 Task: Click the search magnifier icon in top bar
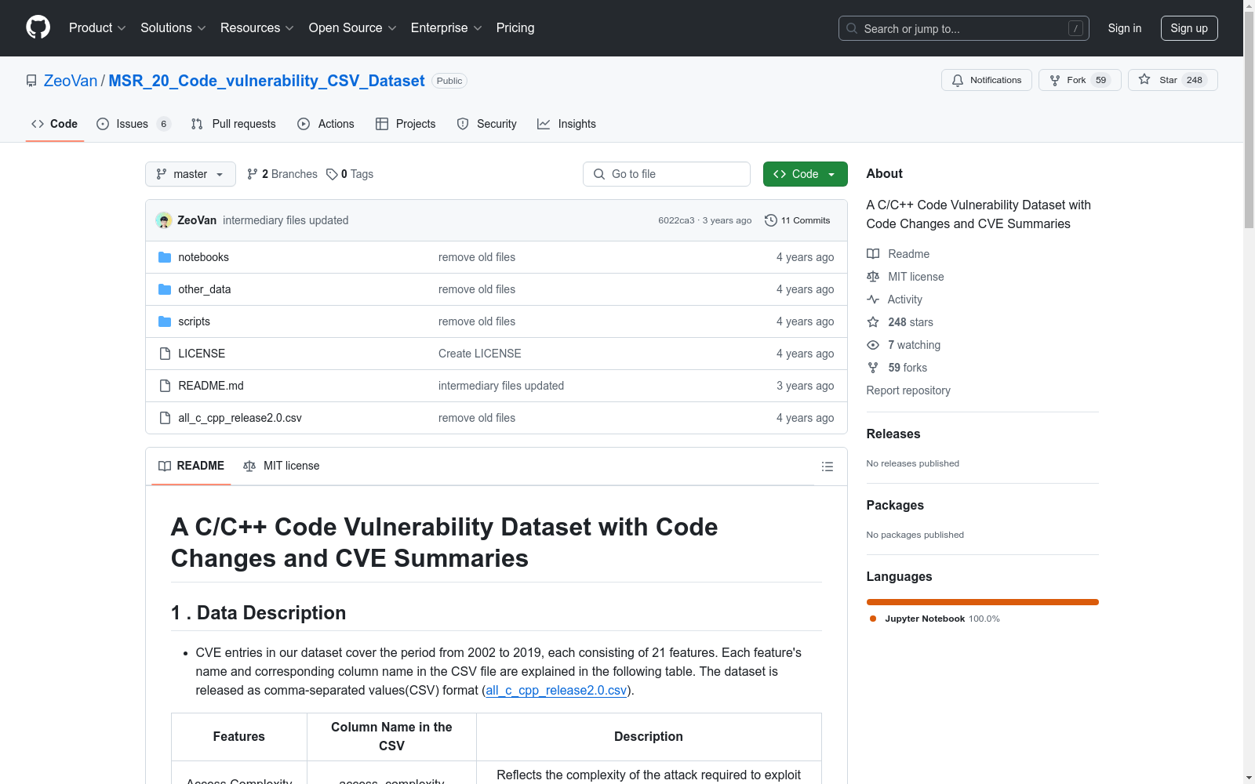[x=852, y=28]
